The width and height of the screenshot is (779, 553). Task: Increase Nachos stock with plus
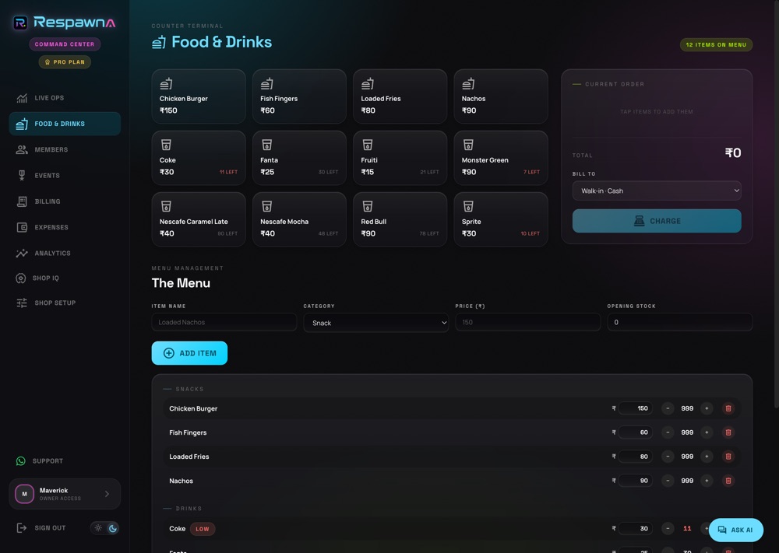(x=707, y=481)
